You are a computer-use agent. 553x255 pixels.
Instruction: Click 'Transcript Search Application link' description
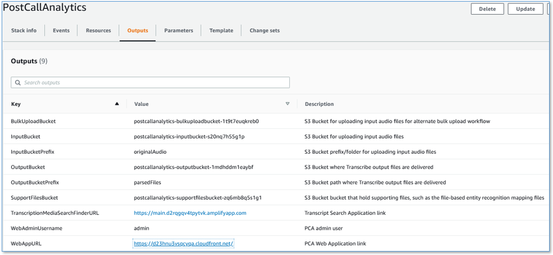(345, 213)
